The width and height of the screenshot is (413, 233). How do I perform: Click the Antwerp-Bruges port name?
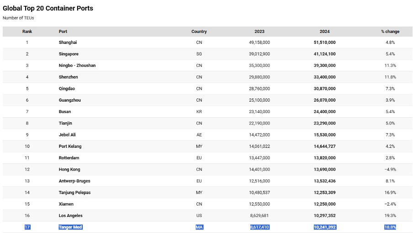click(x=74, y=181)
